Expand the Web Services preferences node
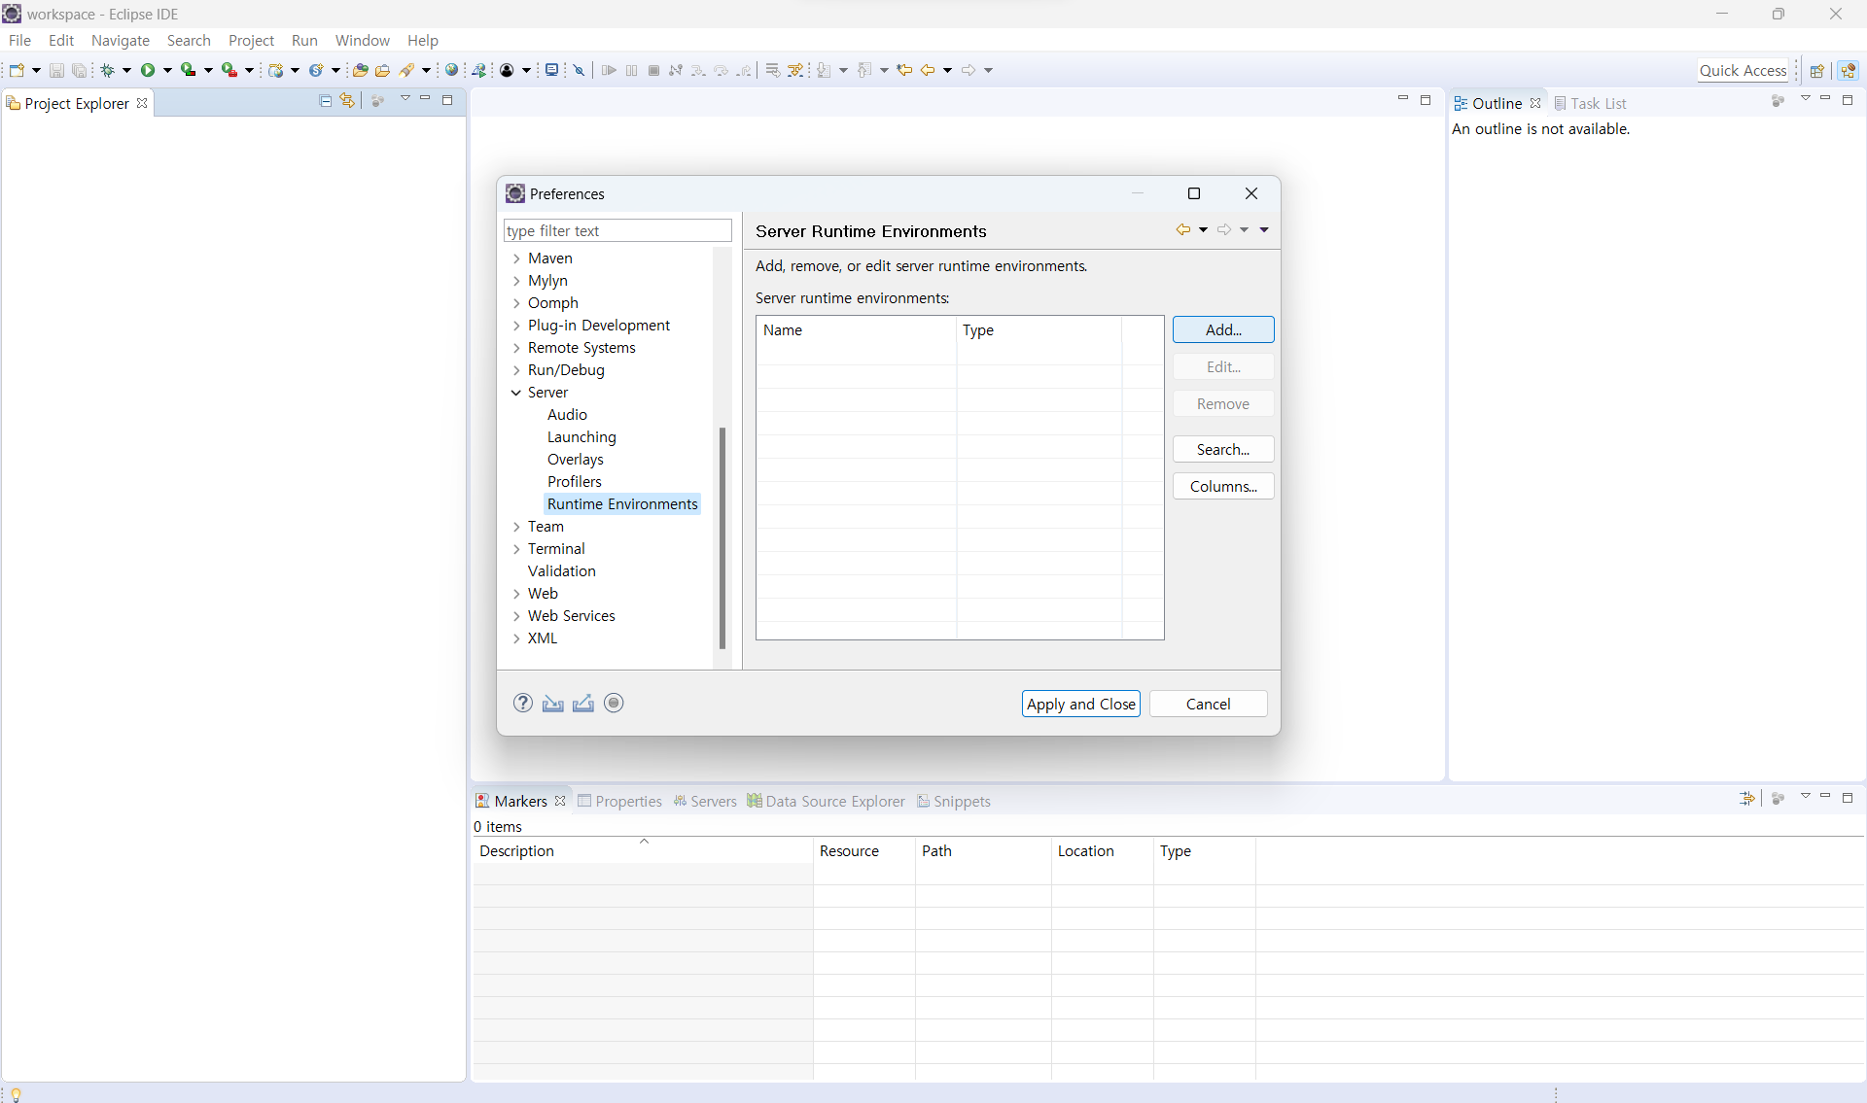Screen dimensions: 1867x1103 (516, 616)
